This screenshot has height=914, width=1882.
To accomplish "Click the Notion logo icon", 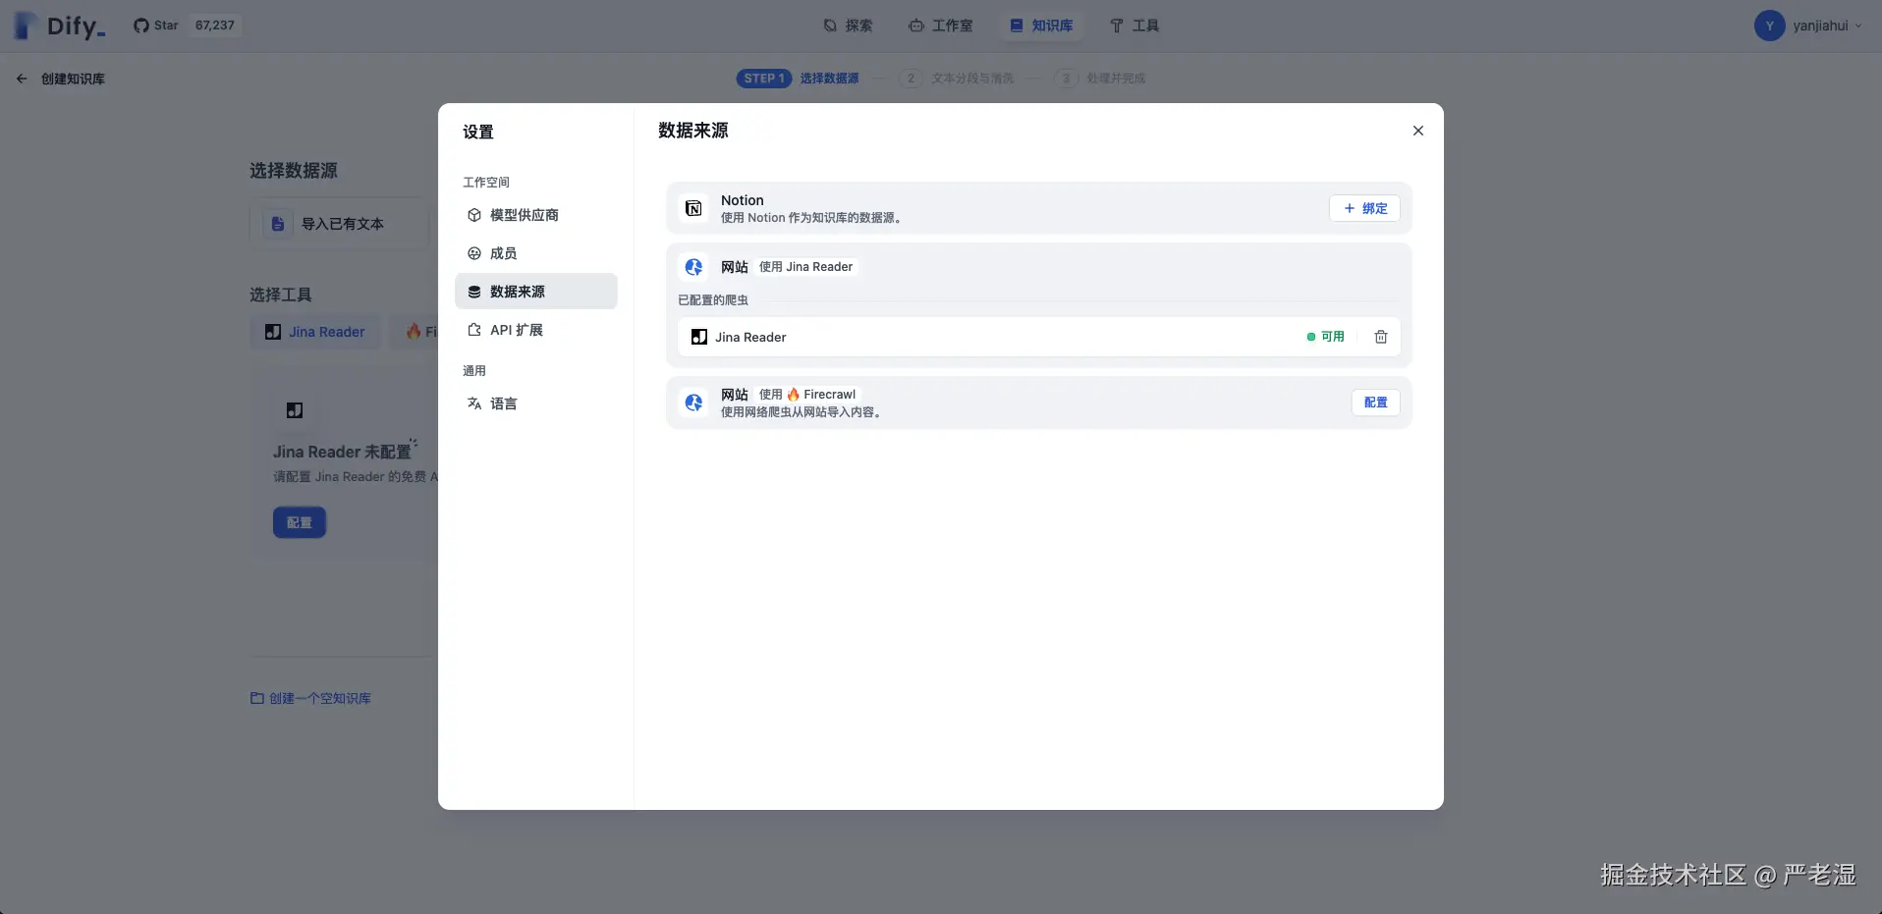I will pos(693,208).
